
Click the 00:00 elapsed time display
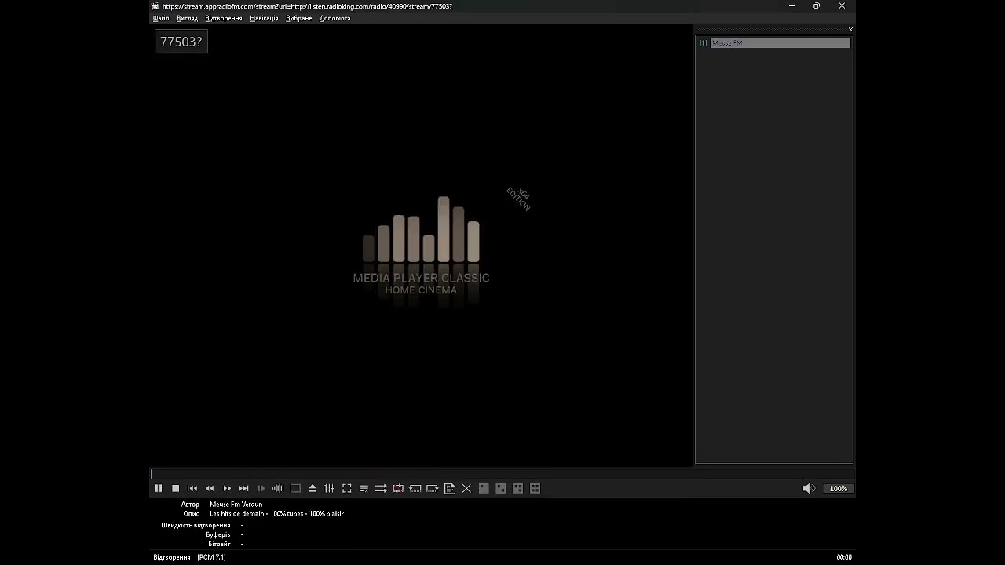coord(844,557)
